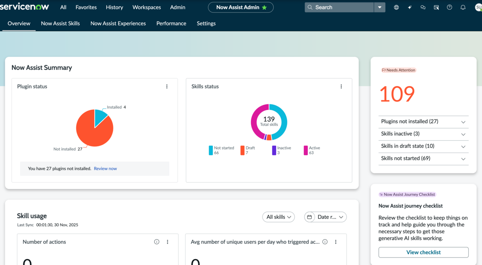Viewport: 482px width, 265px height.
Task: Open the search scope dropdown arrow
Action: (380, 7)
